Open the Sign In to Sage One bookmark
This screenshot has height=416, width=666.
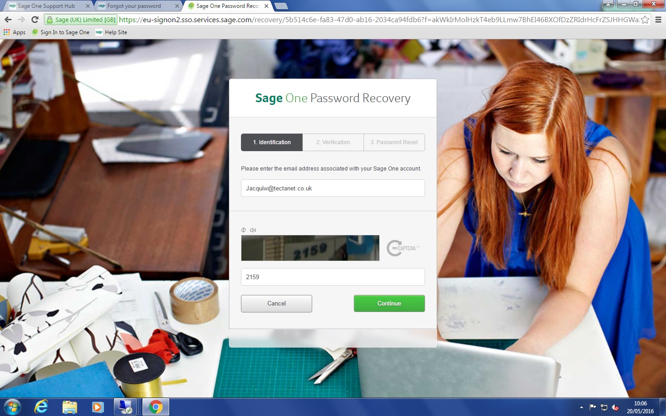pyautogui.click(x=61, y=32)
